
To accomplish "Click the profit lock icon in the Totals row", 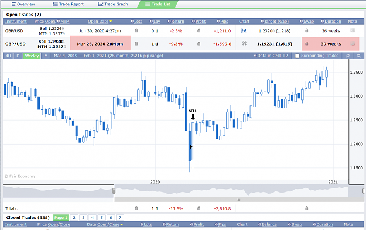I will 199,208.
